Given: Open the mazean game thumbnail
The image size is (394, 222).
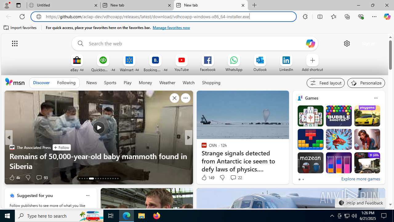Looking at the screenshot, I should tap(311, 163).
